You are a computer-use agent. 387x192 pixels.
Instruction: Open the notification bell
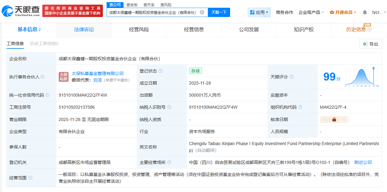pos(365,12)
